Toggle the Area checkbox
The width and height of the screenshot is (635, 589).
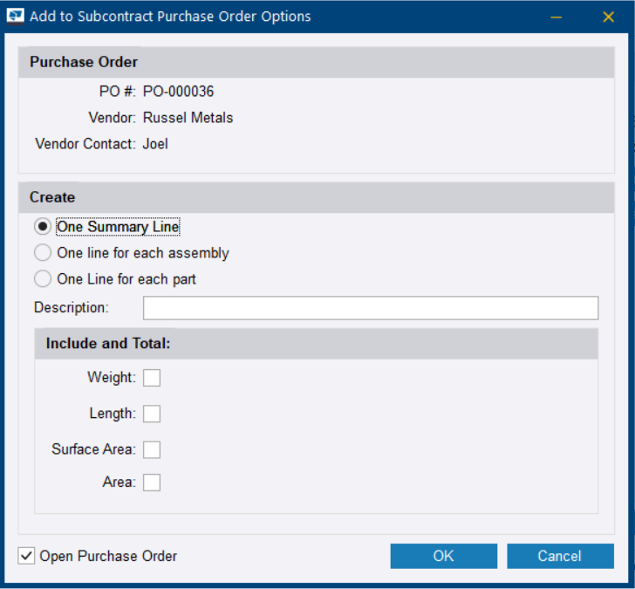click(x=152, y=482)
